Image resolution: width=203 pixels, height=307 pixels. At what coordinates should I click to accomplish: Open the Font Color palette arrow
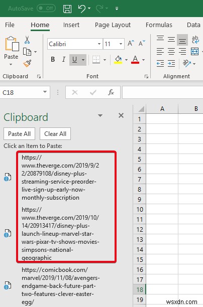[x=144, y=60]
